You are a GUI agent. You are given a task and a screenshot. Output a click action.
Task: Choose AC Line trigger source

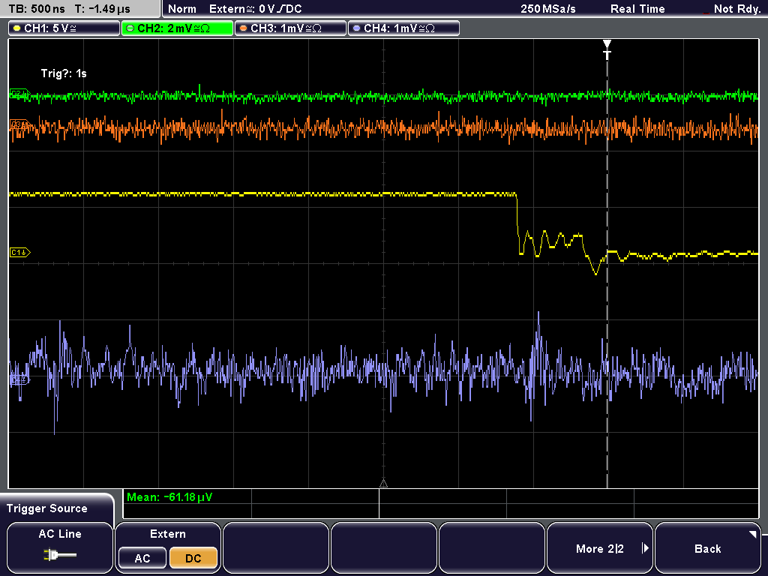tap(60, 547)
